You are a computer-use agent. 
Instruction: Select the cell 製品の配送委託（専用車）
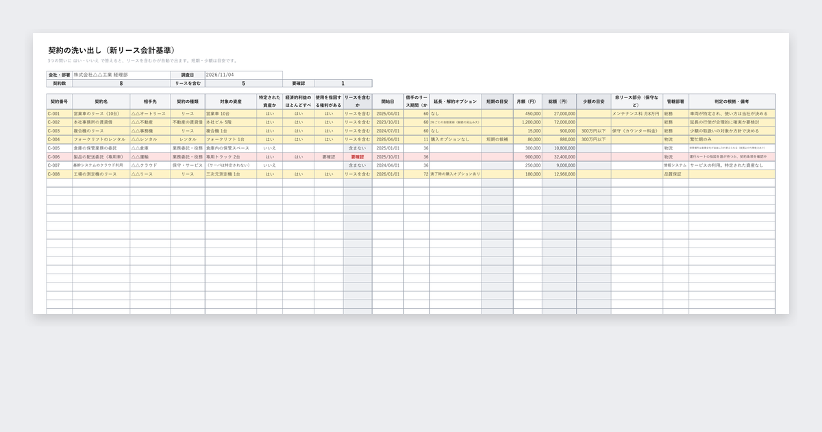(101, 157)
